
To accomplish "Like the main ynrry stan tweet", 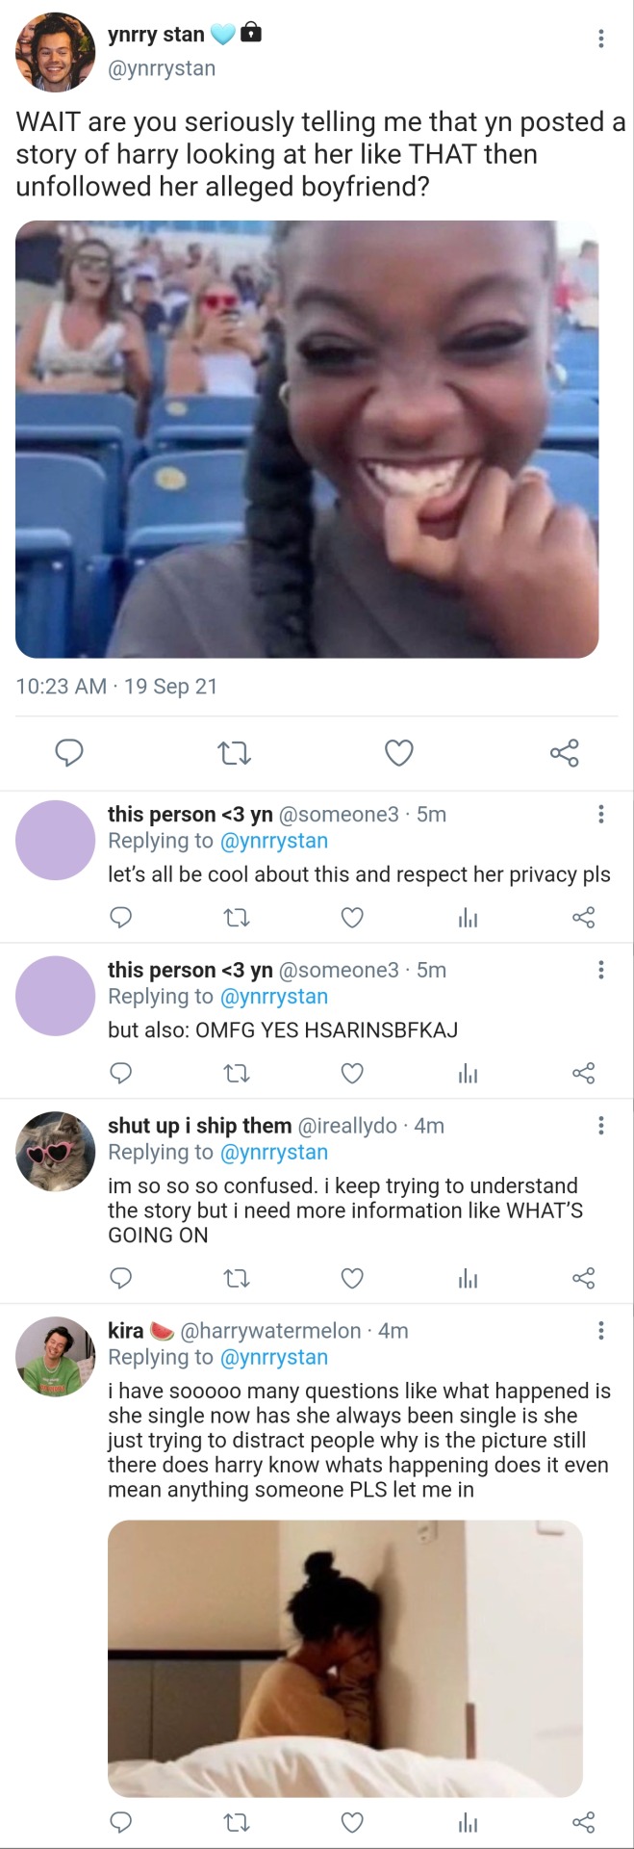I will pos(398,753).
